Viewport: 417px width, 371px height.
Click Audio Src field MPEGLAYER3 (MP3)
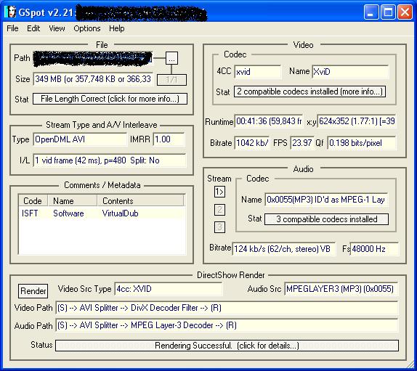[341, 289]
